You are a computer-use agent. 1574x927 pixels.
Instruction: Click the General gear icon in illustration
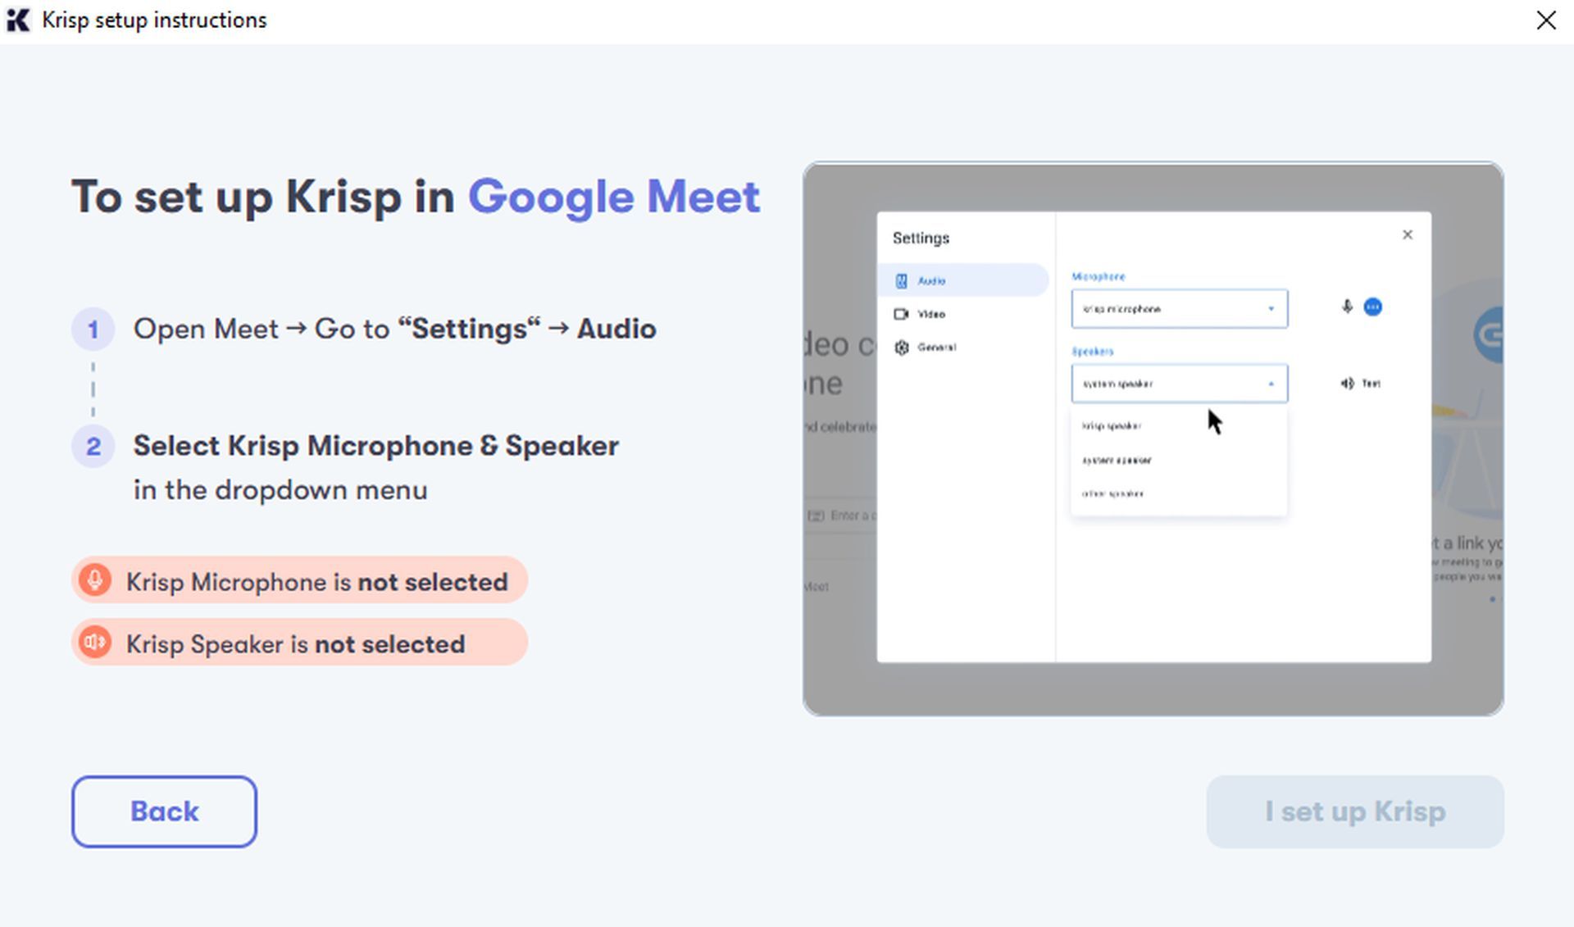[902, 348]
